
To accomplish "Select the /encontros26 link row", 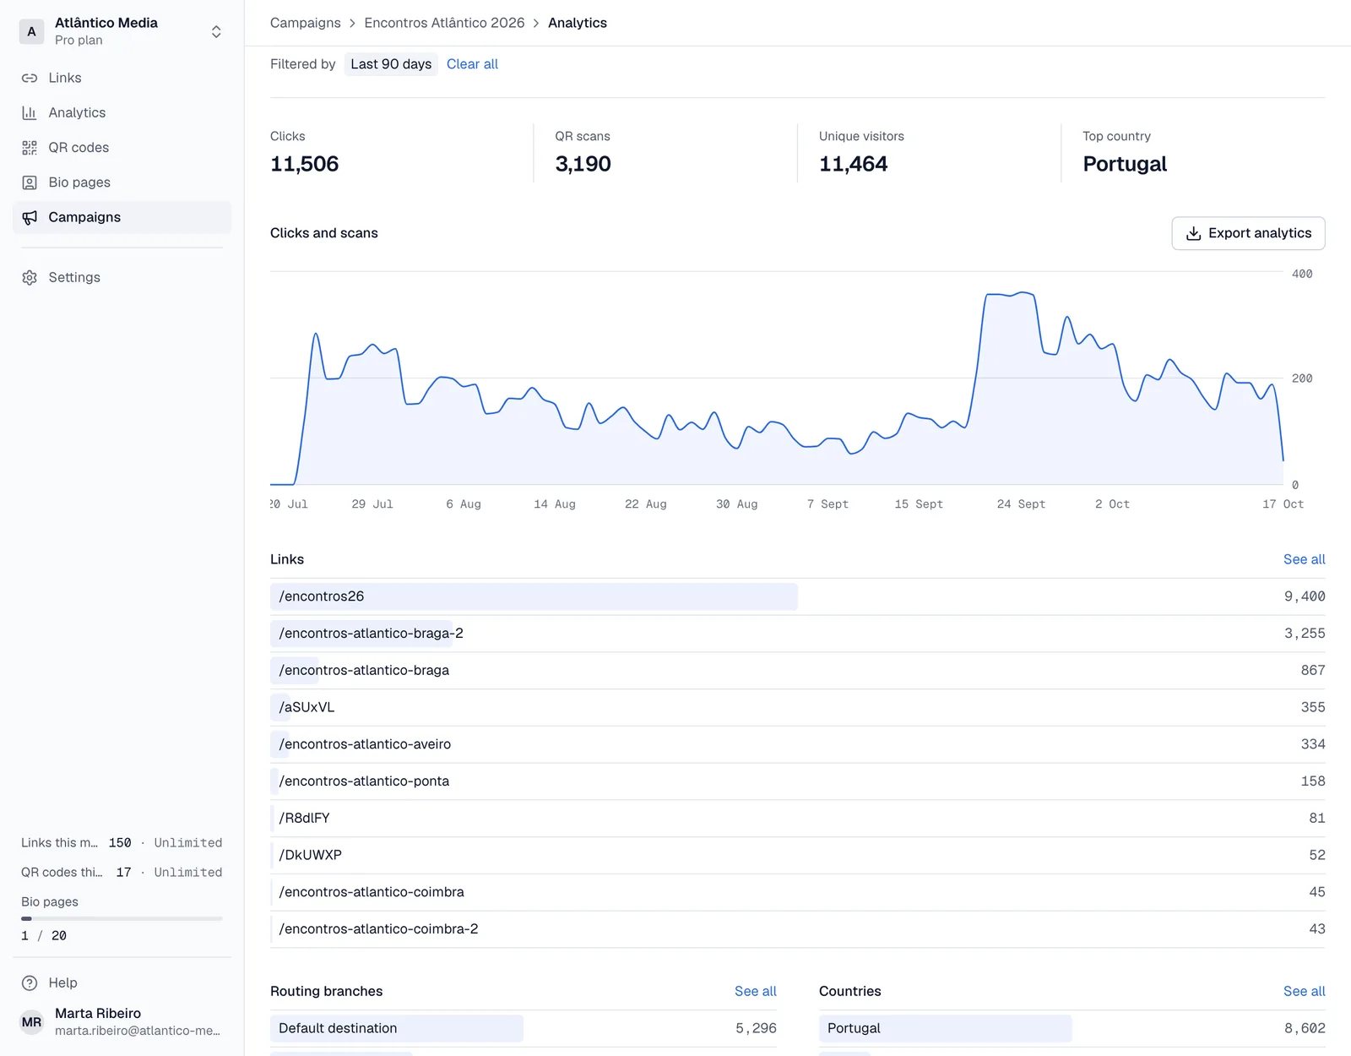I will (798, 596).
